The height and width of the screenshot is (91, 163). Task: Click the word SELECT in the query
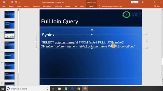tap(48, 42)
